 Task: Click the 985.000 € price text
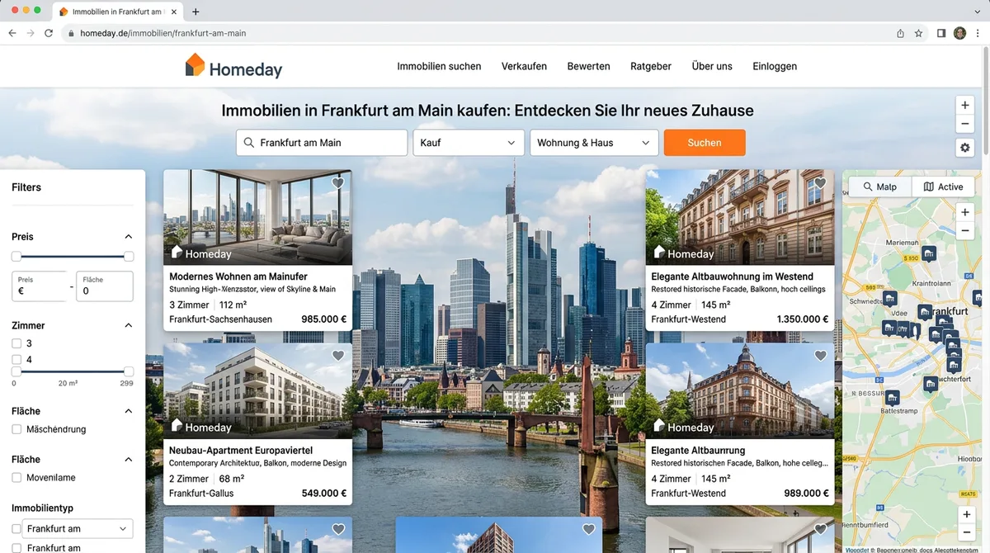click(323, 319)
